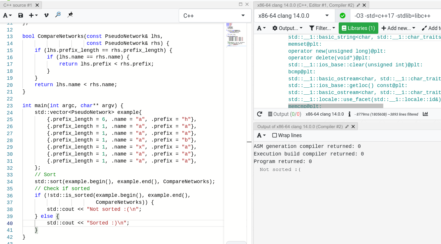
Task: Click the pin-shaped icon in editor toolbar
Action: (70, 15)
